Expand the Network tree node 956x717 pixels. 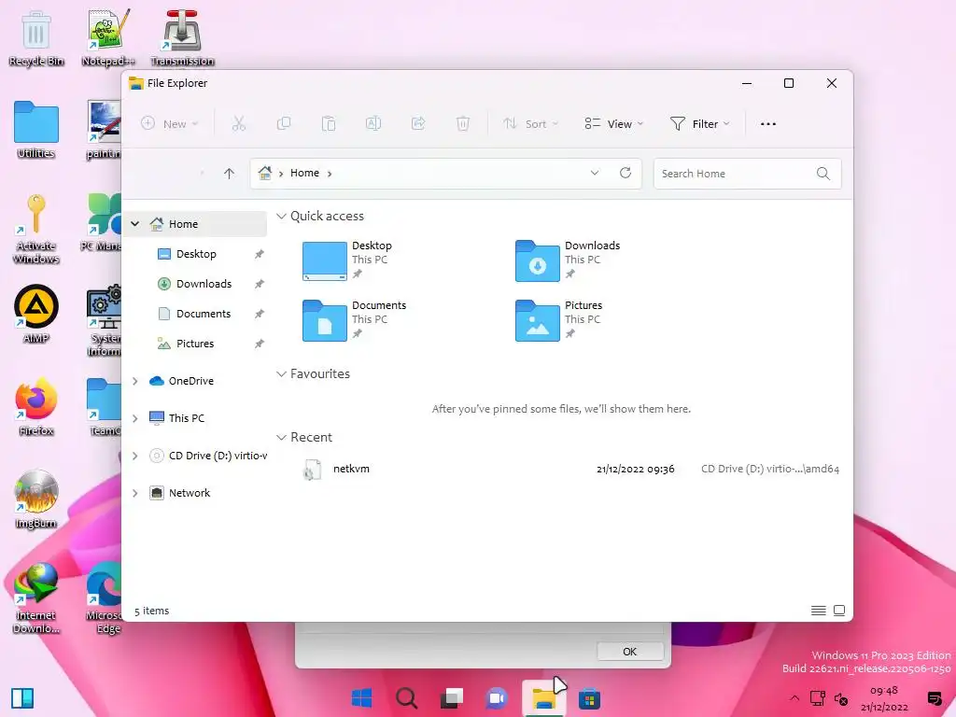[135, 493]
